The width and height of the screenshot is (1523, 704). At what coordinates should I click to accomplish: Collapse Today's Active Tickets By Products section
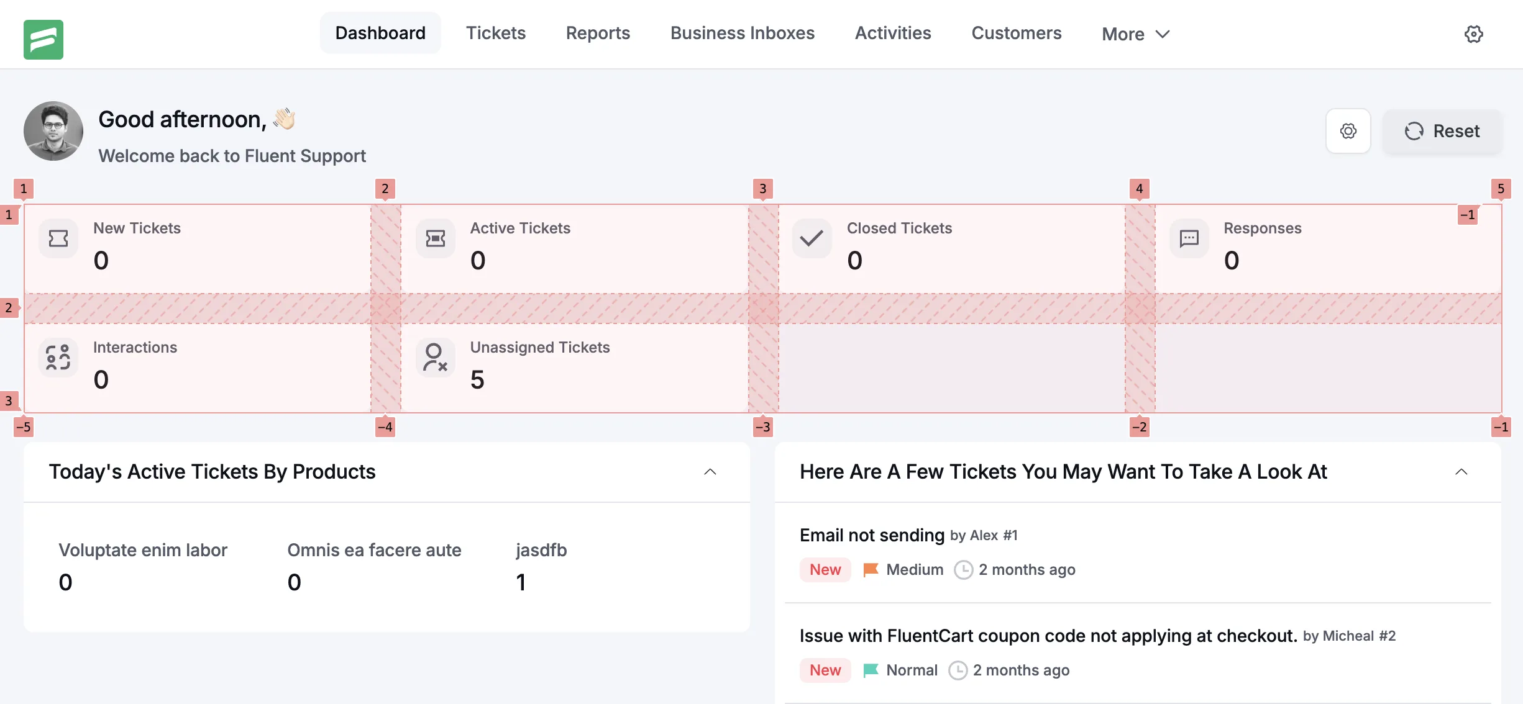[x=710, y=472]
